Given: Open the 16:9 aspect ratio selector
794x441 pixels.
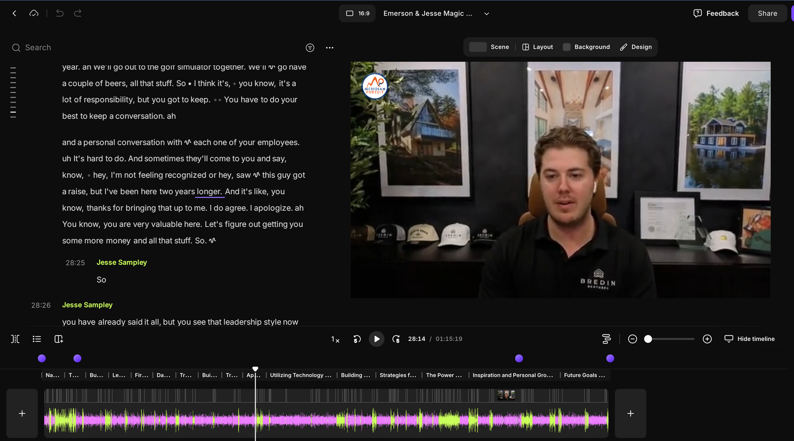Looking at the screenshot, I should coord(357,14).
